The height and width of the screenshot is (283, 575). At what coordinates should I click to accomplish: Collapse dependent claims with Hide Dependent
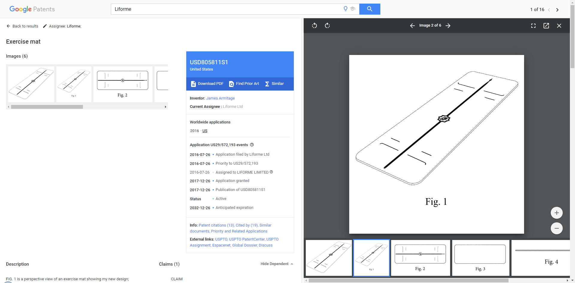pos(277,264)
